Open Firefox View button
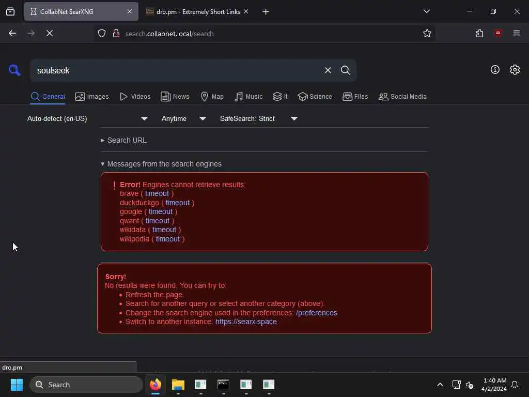The image size is (529, 397). pos(10,11)
